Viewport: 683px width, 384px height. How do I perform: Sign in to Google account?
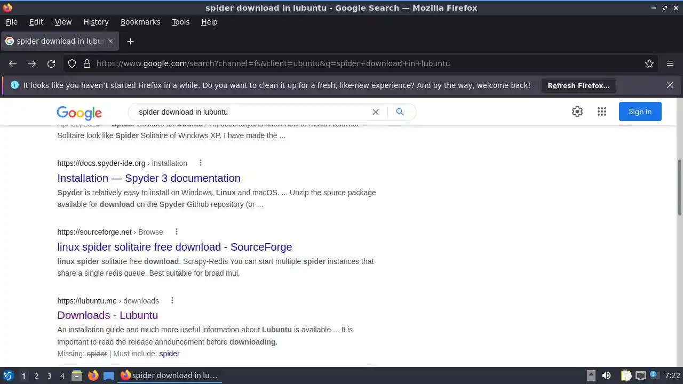coord(640,111)
